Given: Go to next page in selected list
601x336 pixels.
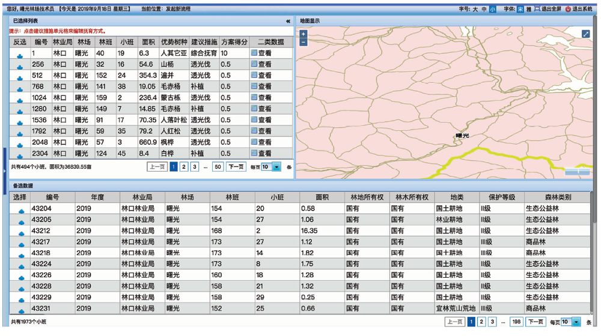Looking at the screenshot, I should pos(236,167).
